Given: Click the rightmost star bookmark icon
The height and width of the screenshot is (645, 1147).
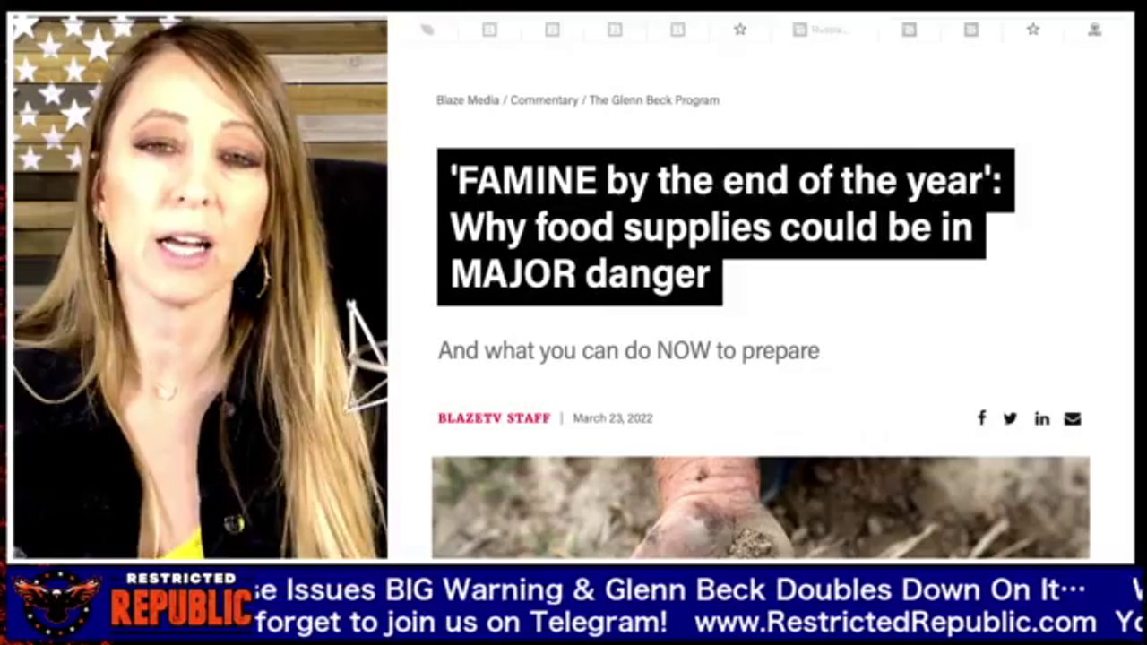Looking at the screenshot, I should [1033, 30].
